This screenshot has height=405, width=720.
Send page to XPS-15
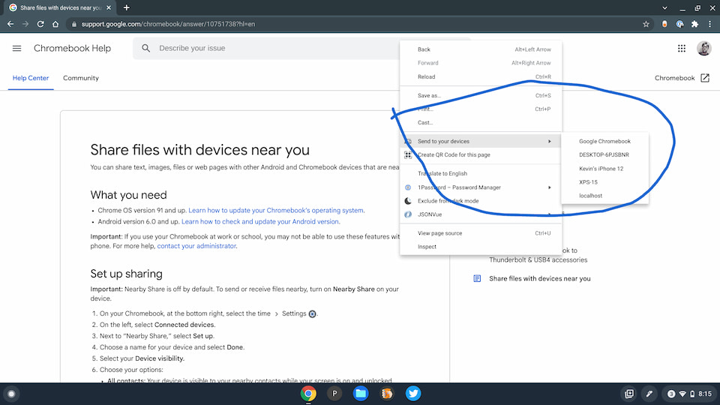604,181
